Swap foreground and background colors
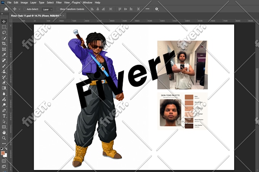259x172 pixels. [6, 148]
